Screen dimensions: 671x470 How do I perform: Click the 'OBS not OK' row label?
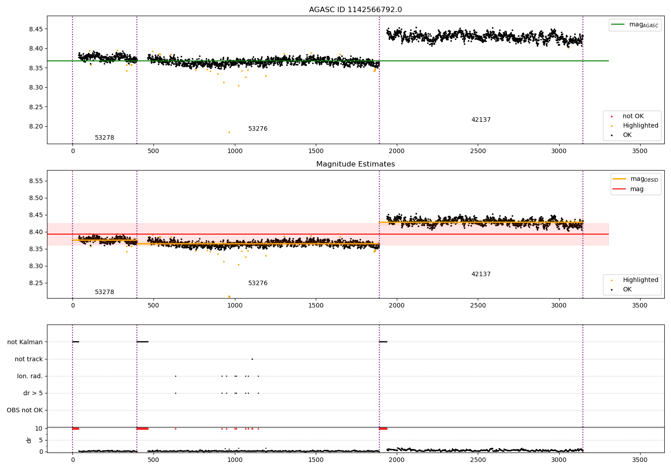[25, 410]
